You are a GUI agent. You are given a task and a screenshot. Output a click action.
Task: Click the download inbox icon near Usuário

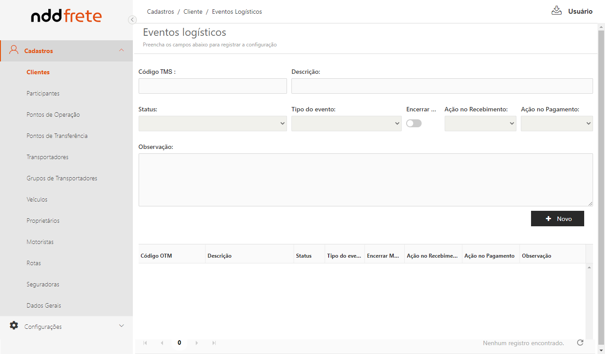(x=556, y=11)
